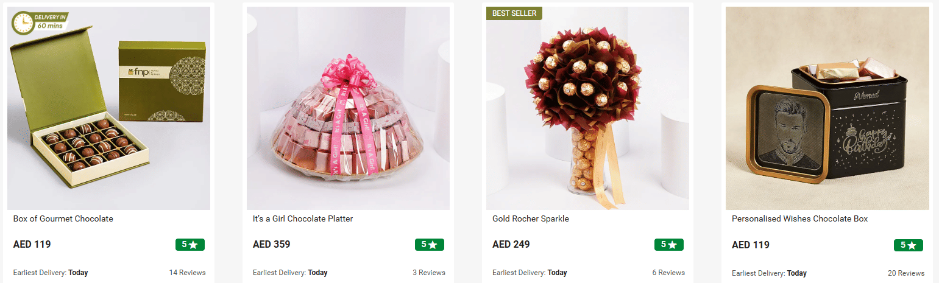
Task: Open the Box of Gourmet Chocolate product image
Action: pyautogui.click(x=108, y=108)
